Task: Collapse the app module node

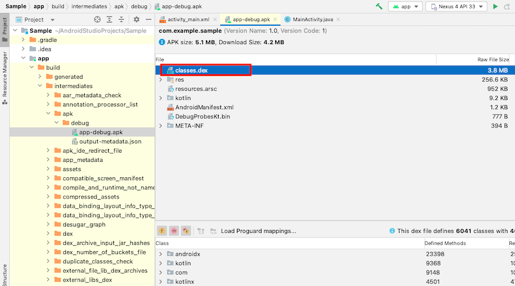Action: (23, 58)
